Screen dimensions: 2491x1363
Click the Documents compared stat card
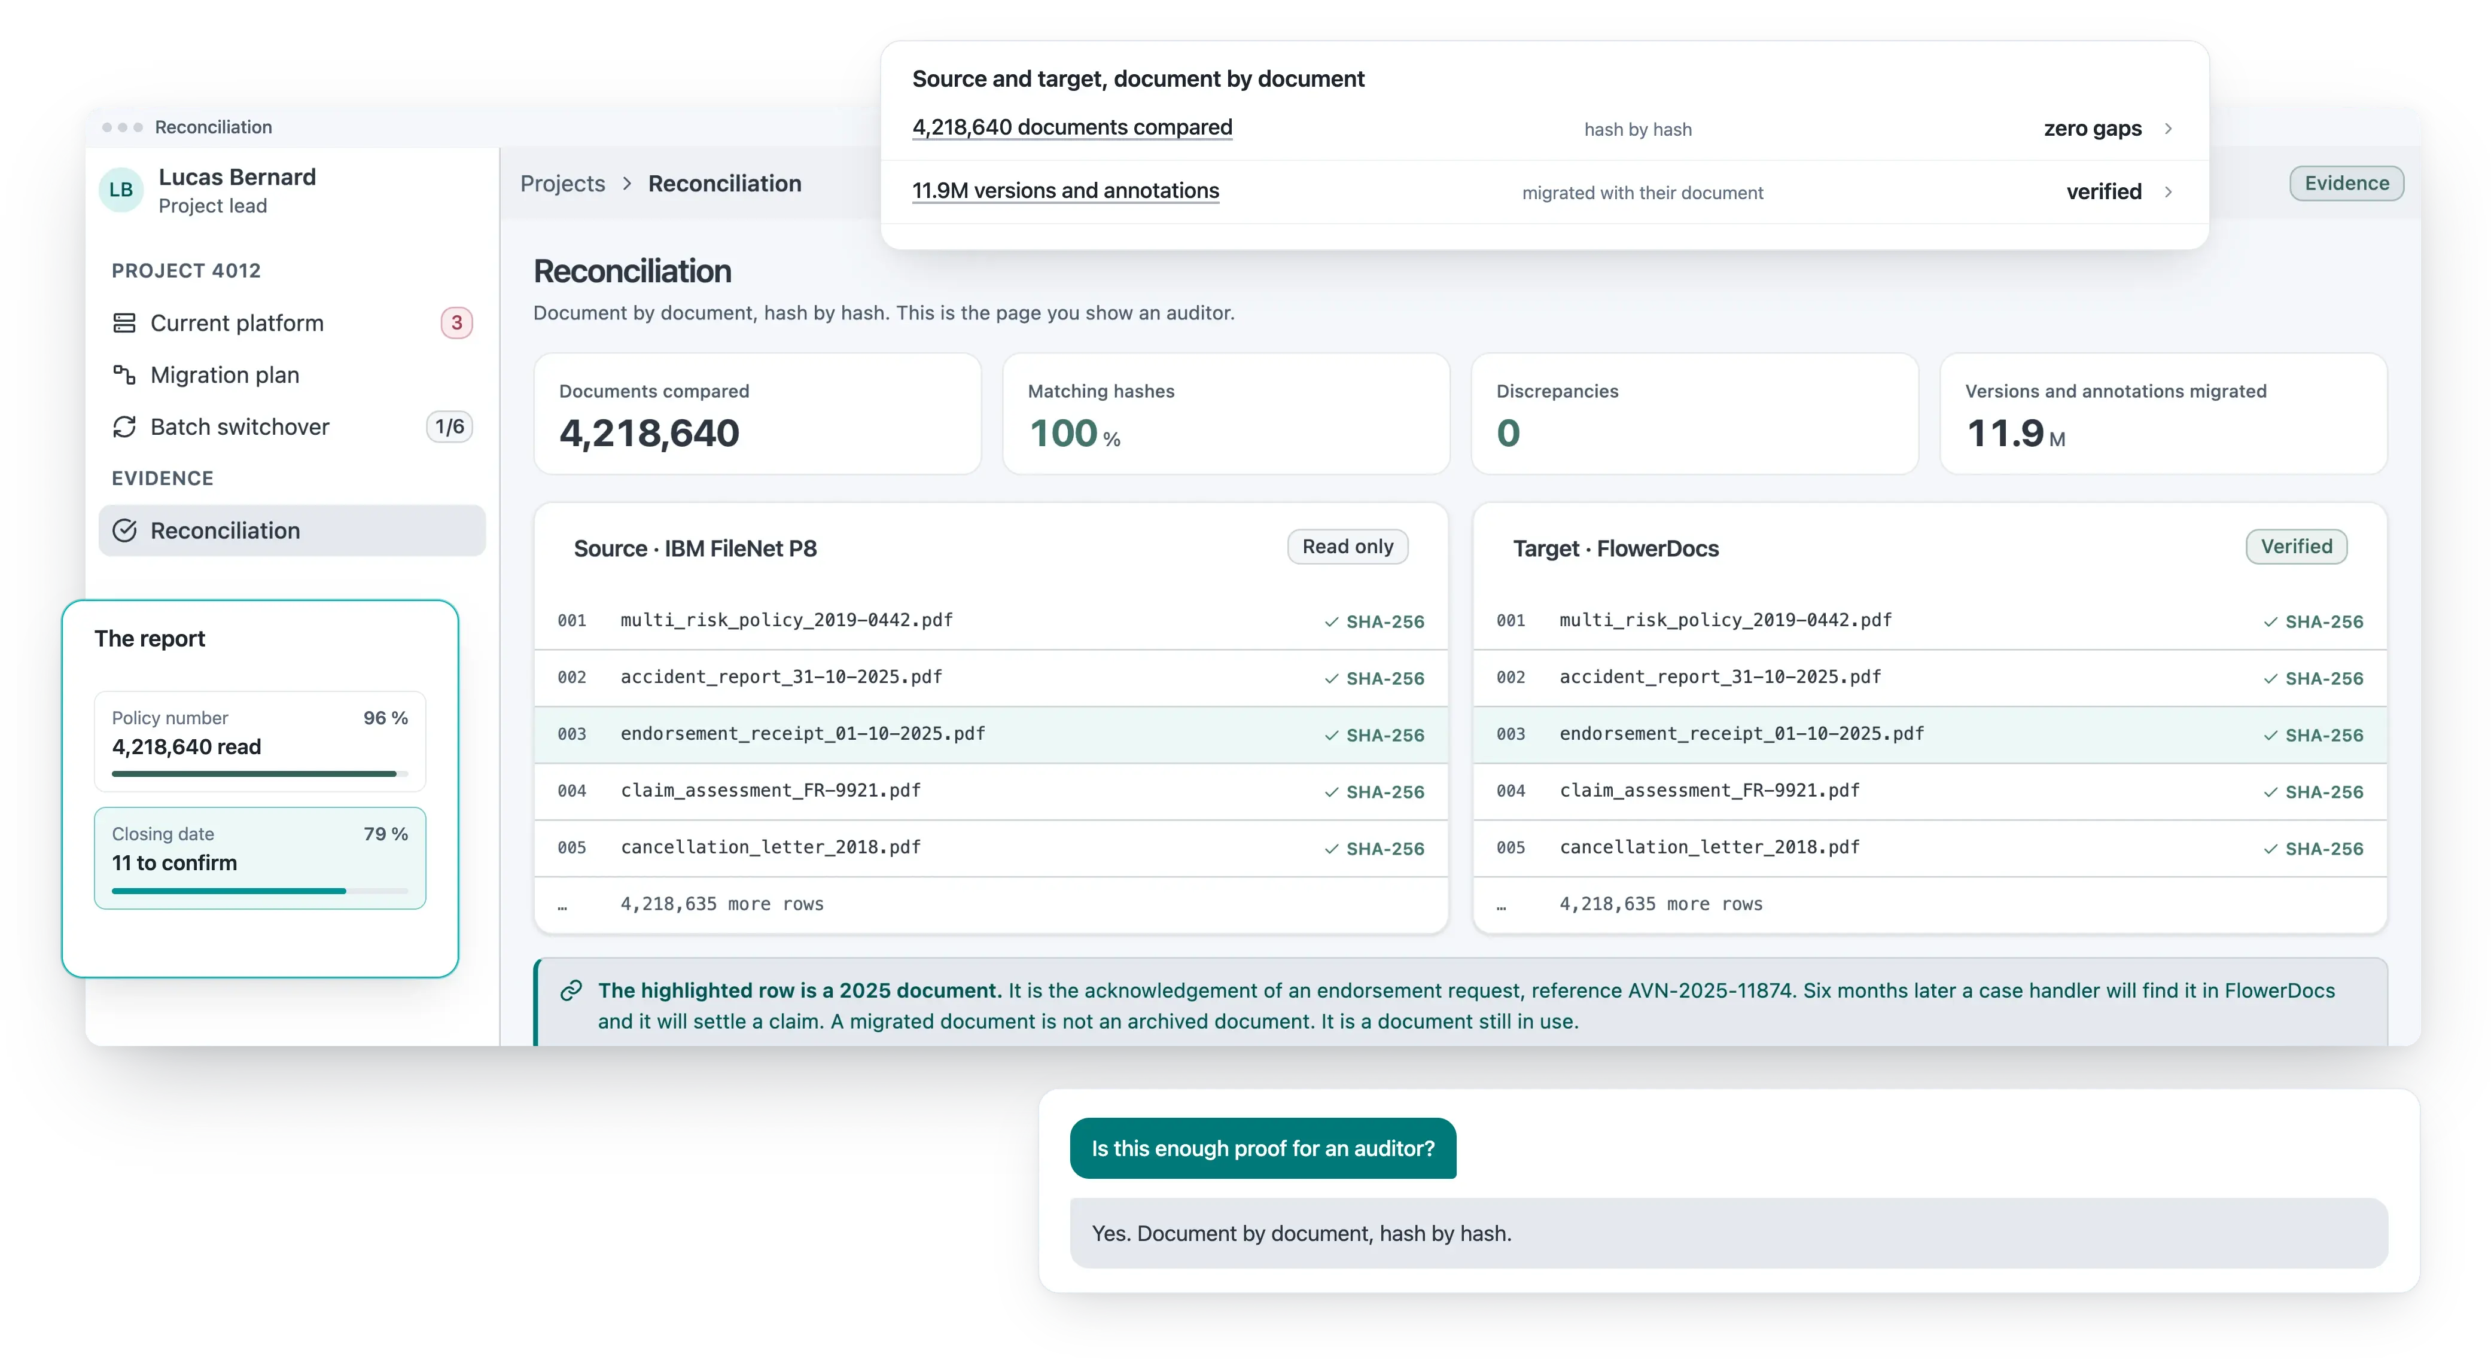(x=757, y=414)
